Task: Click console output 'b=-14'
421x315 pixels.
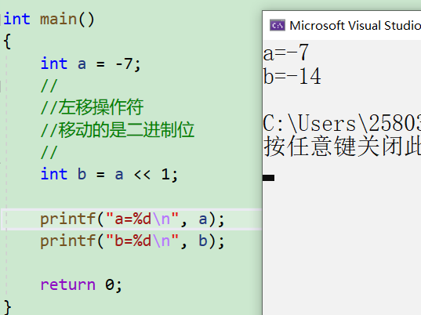Action: 292,76
